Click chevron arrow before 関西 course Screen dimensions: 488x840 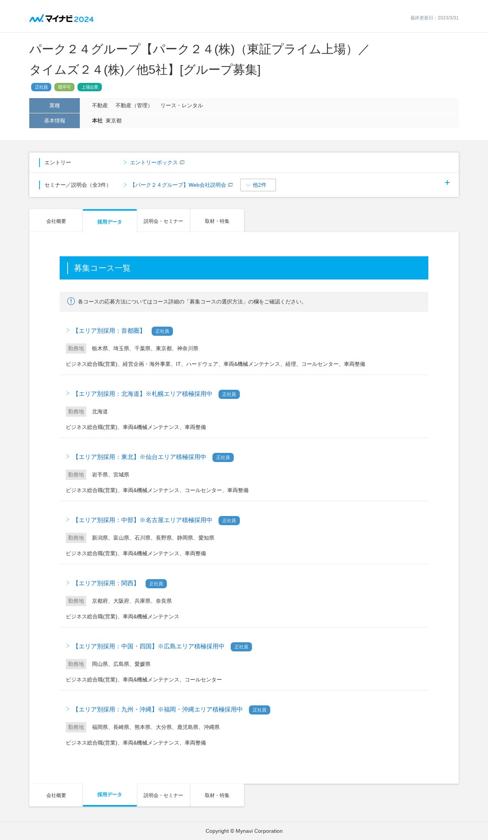(x=68, y=583)
